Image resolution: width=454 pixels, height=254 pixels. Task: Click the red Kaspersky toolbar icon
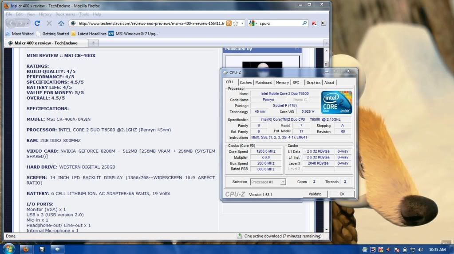(x=314, y=23)
